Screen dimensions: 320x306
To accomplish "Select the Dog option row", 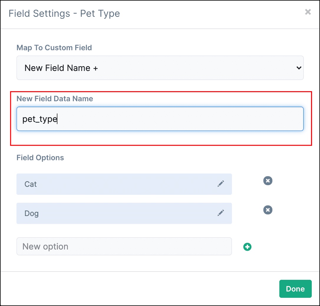I will coord(124,213).
